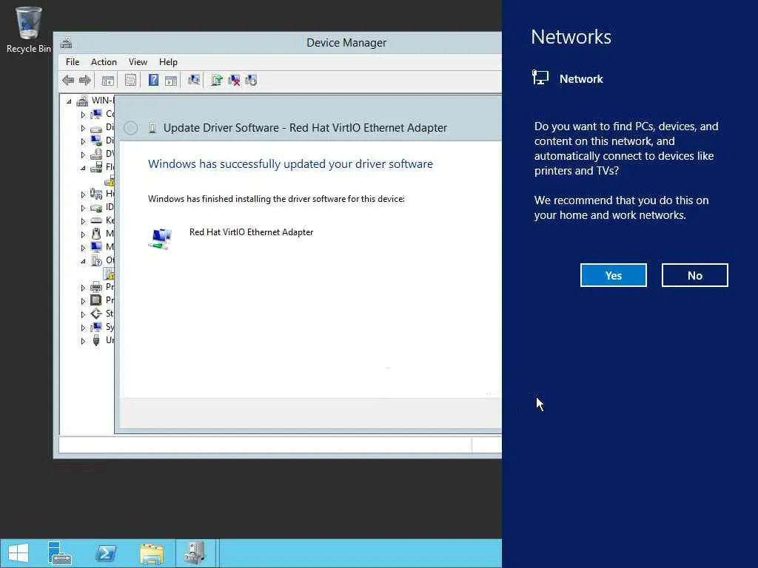The height and width of the screenshot is (568, 758).
Task: Click the blue Help question-mark toolbar icon
Action: 153,80
